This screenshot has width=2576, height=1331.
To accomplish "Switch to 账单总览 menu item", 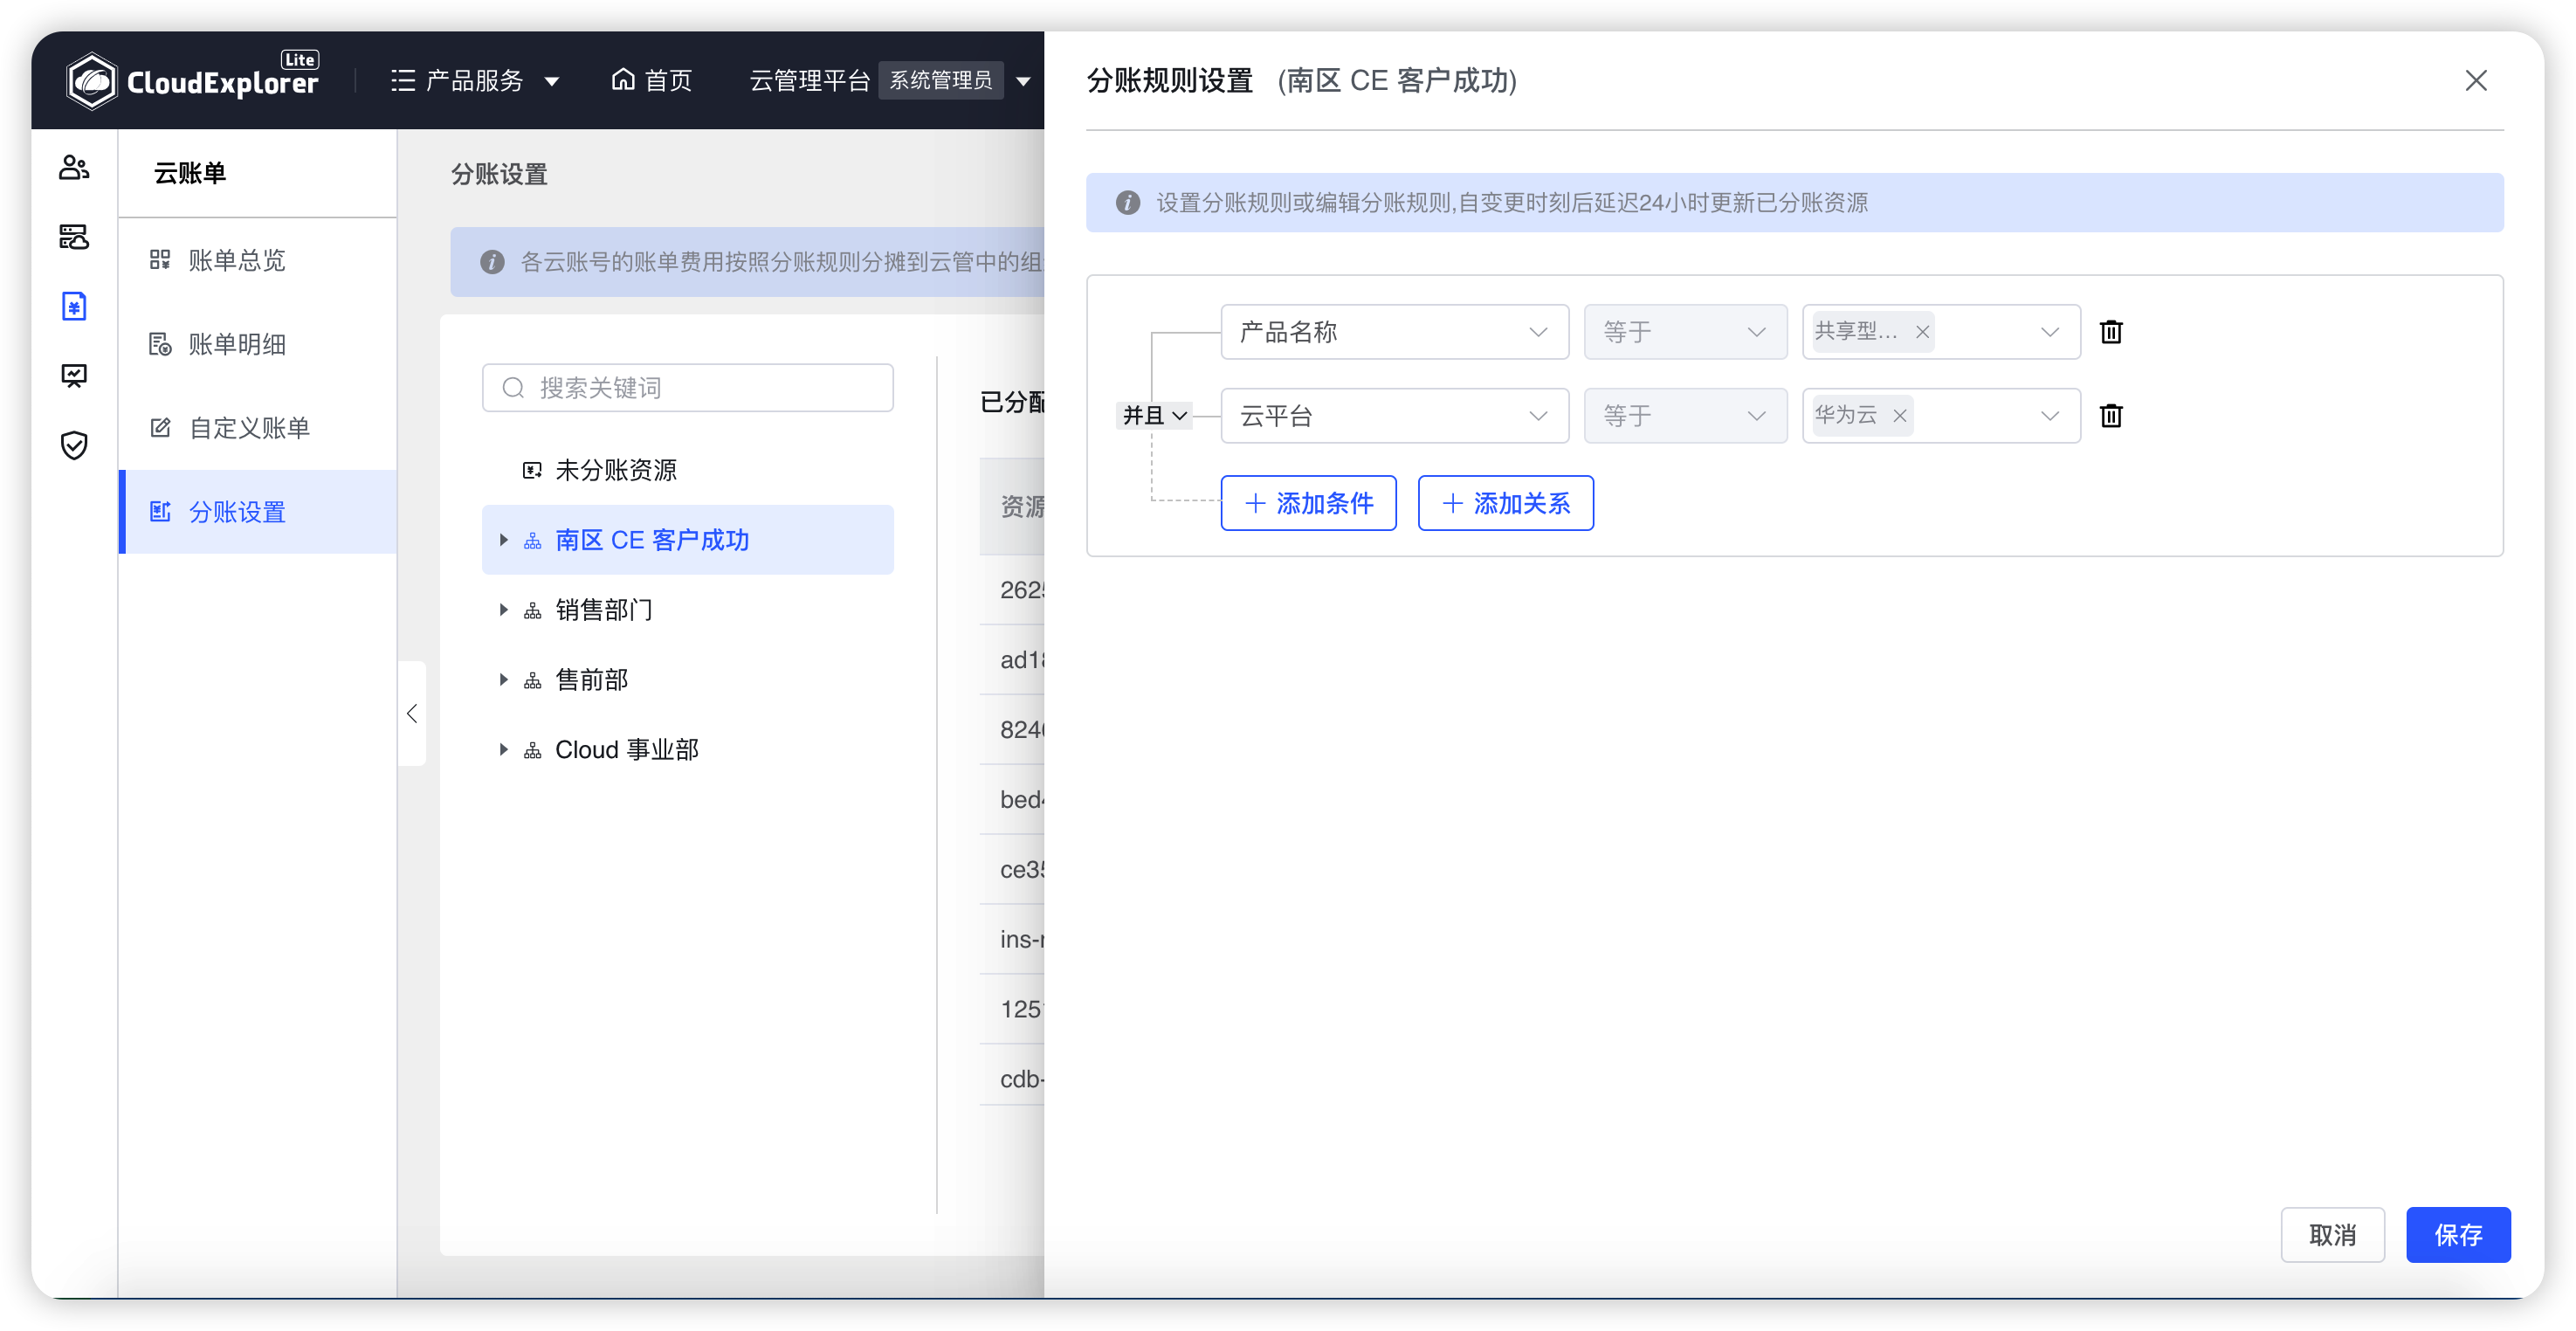I will (x=238, y=259).
